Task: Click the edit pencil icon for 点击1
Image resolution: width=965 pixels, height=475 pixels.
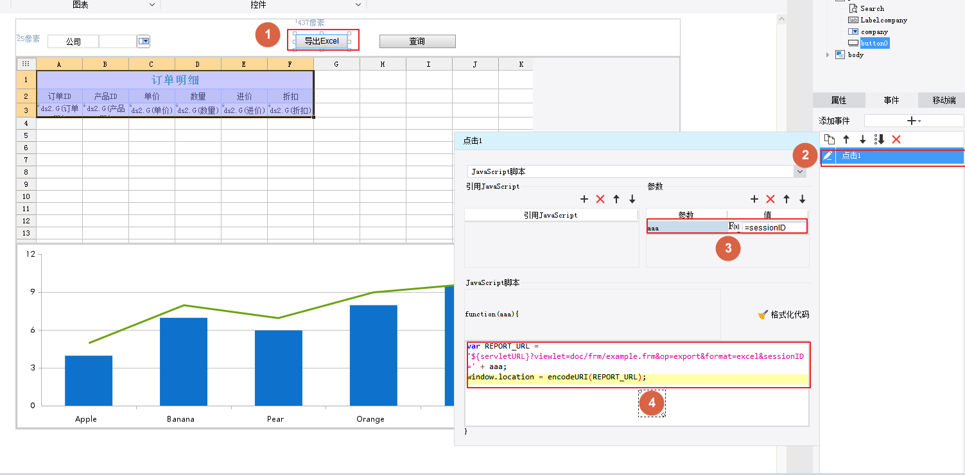Action: (828, 156)
